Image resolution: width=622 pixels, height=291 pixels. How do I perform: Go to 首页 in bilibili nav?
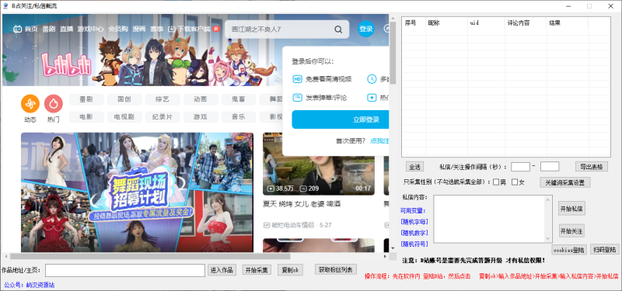(31, 29)
